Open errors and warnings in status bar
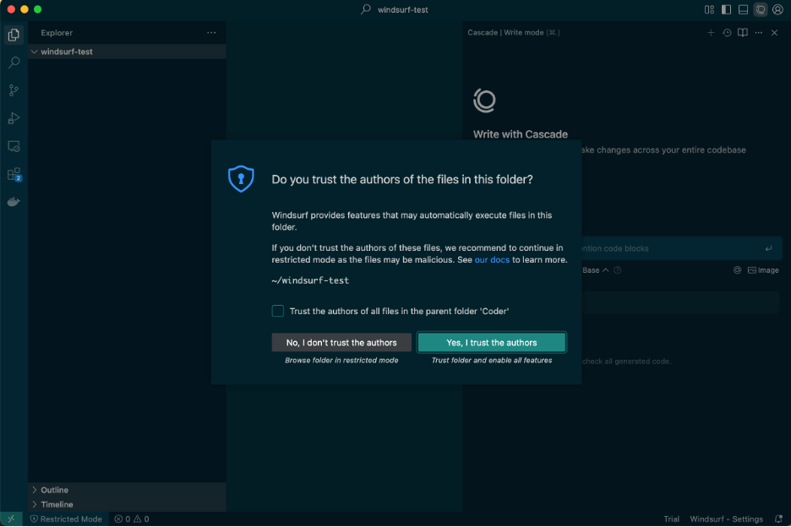 tap(132, 519)
